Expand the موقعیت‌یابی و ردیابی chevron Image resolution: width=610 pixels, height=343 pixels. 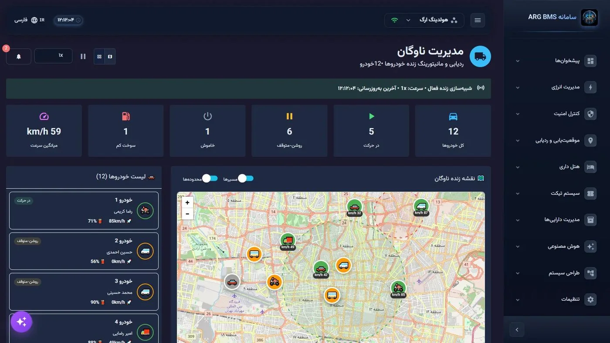(518, 141)
